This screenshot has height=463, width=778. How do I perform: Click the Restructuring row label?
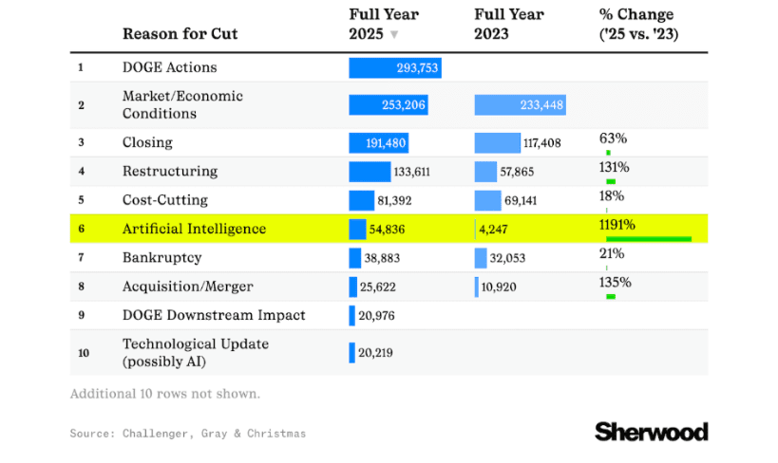[x=170, y=172]
